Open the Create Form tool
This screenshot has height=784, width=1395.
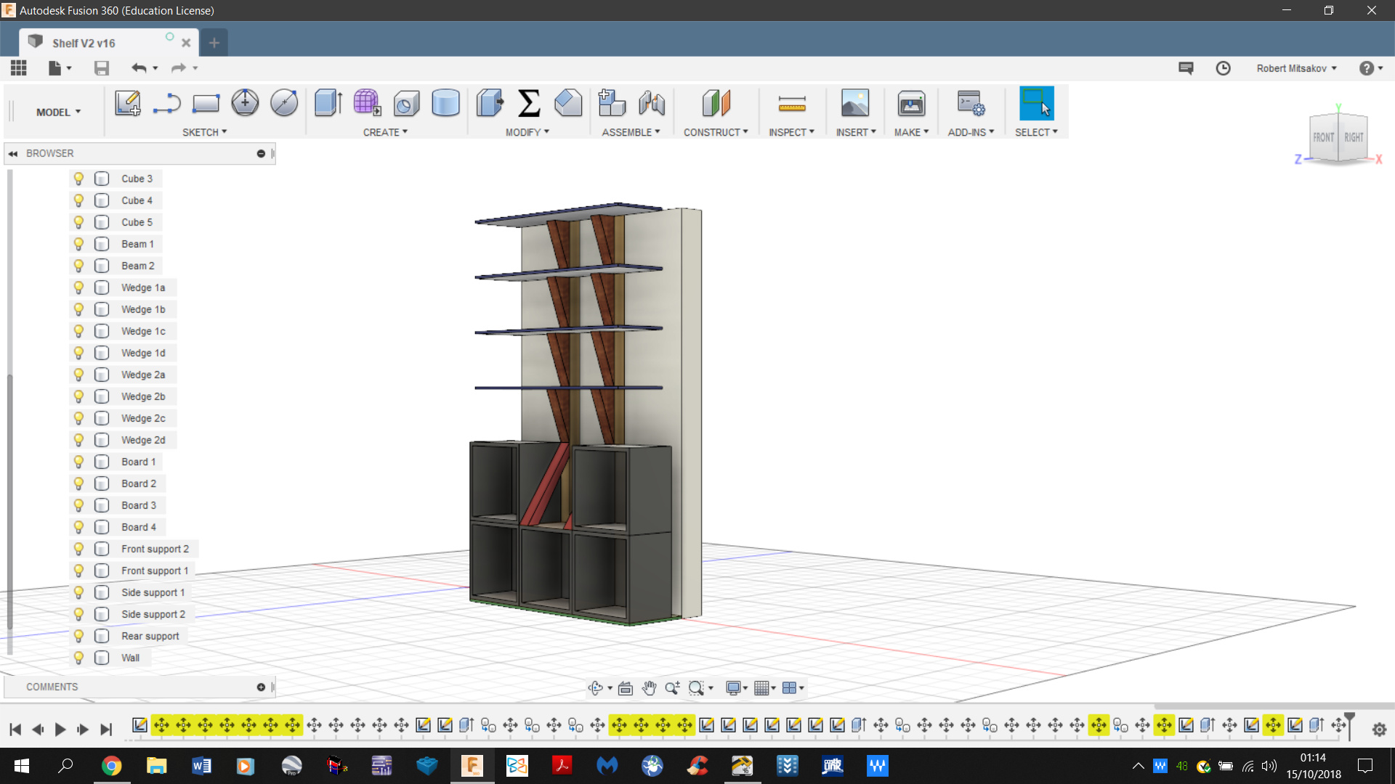(367, 103)
